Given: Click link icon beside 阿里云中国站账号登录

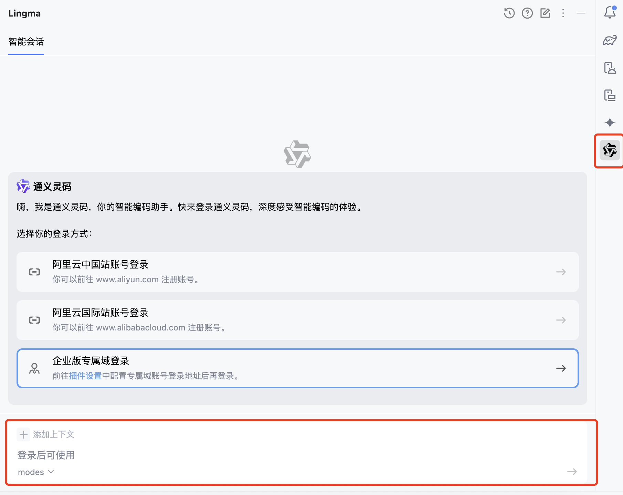Looking at the screenshot, I should tap(34, 272).
